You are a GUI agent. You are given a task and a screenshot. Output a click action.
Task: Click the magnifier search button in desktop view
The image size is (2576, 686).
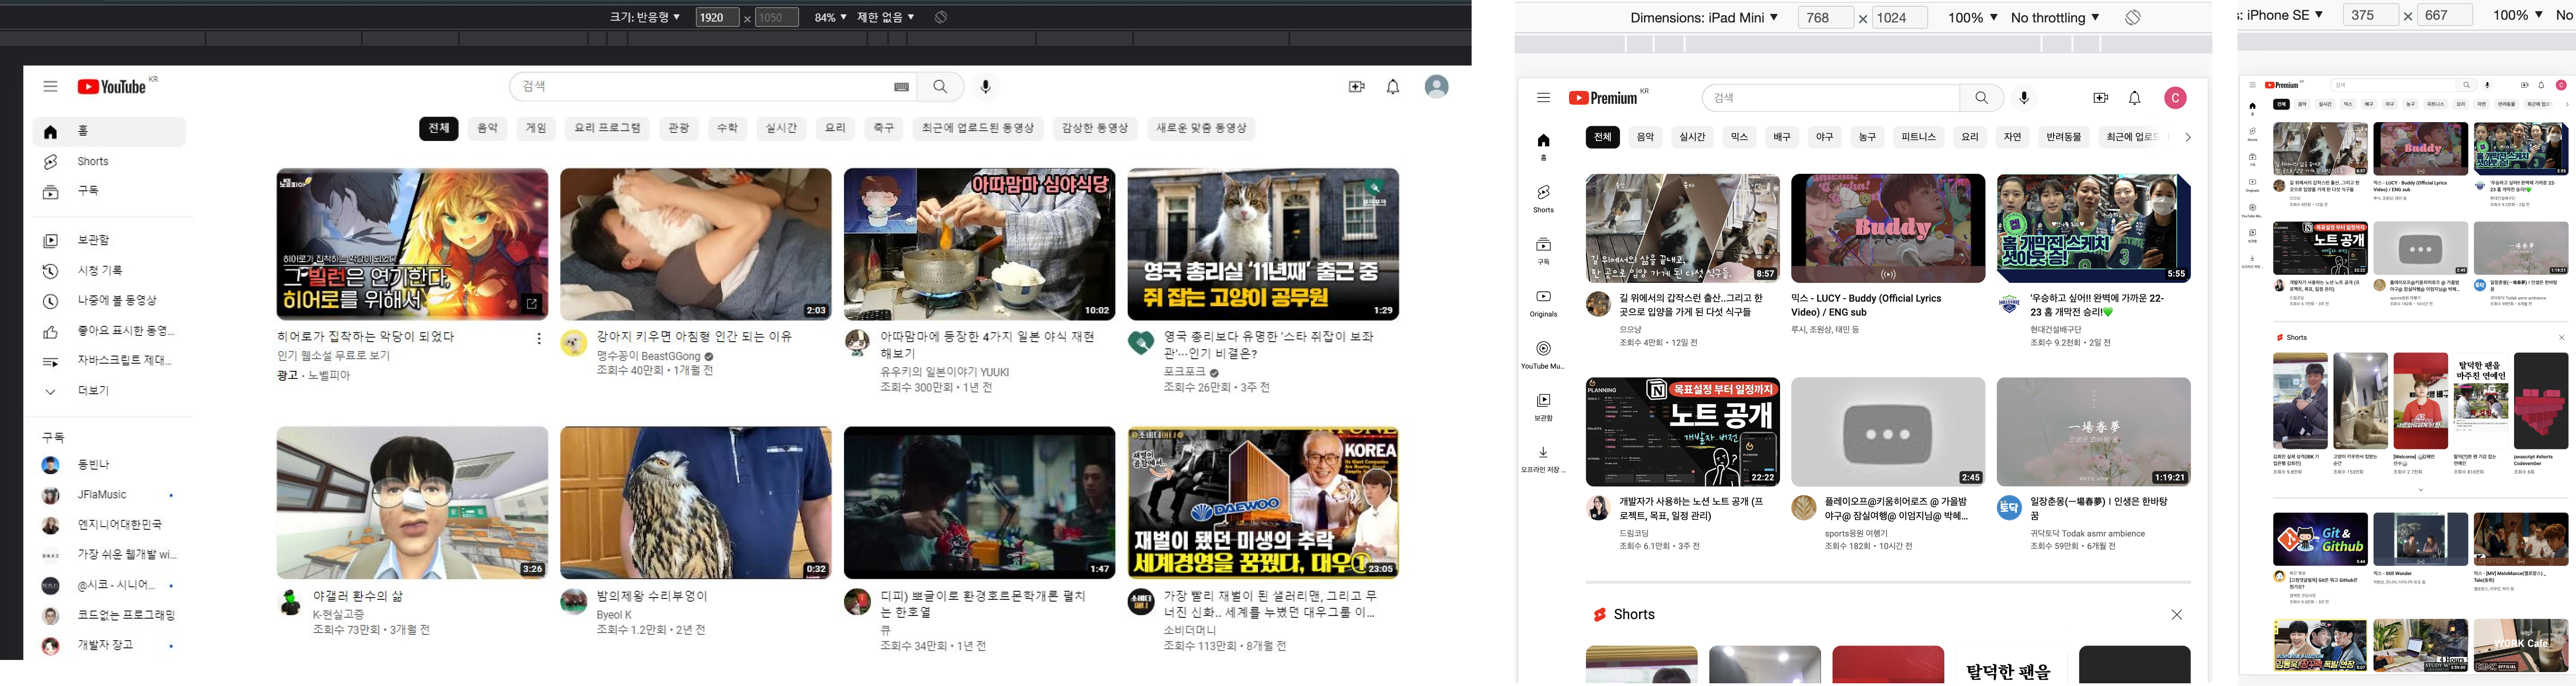click(x=940, y=87)
